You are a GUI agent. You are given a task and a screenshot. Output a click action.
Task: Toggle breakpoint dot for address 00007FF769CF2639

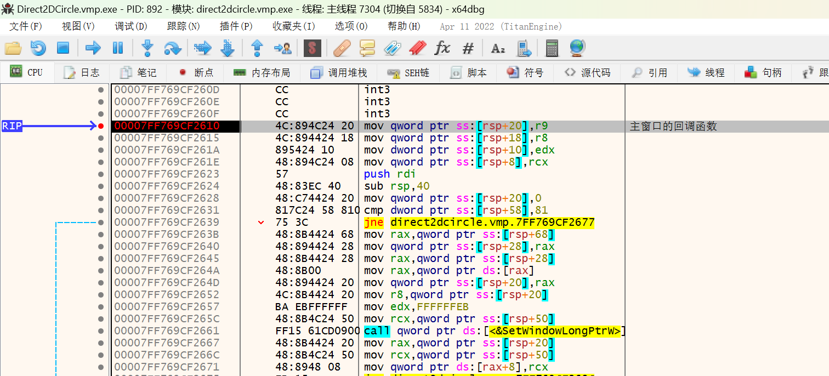coord(100,223)
